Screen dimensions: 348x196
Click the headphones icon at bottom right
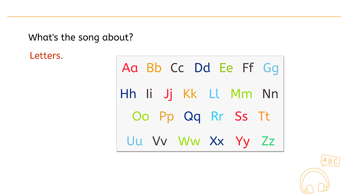pos(315,181)
